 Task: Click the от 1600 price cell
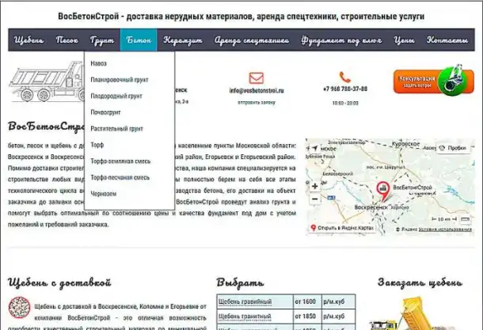coord(306,302)
